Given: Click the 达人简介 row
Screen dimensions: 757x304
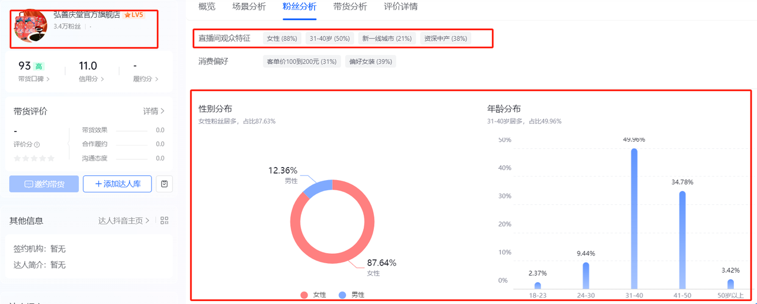Looking at the screenshot, I should pos(39,265).
